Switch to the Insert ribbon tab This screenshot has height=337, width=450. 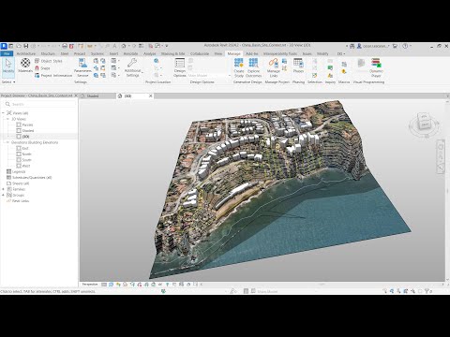click(113, 53)
